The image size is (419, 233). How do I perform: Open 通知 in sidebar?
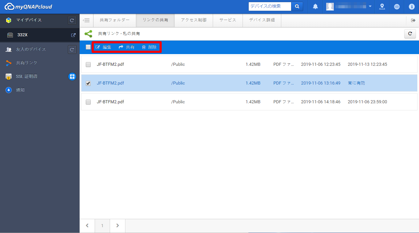20,90
